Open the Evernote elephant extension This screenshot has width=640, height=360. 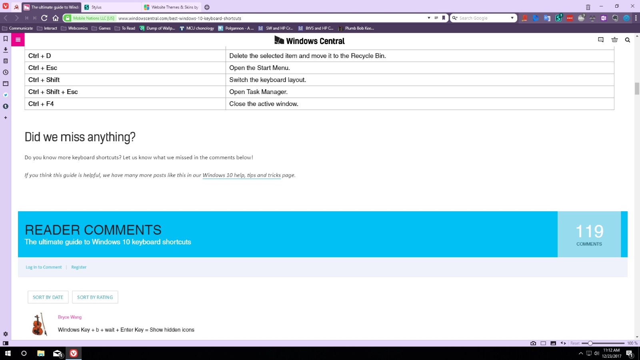[615, 18]
